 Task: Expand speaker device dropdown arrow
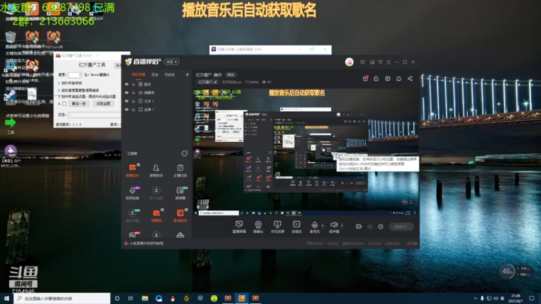pos(342,226)
